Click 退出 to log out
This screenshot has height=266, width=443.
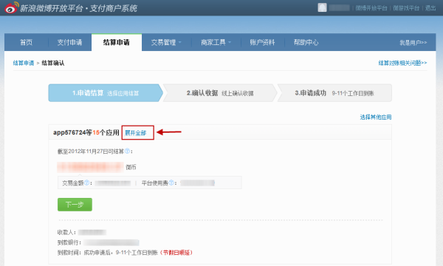coord(430,8)
